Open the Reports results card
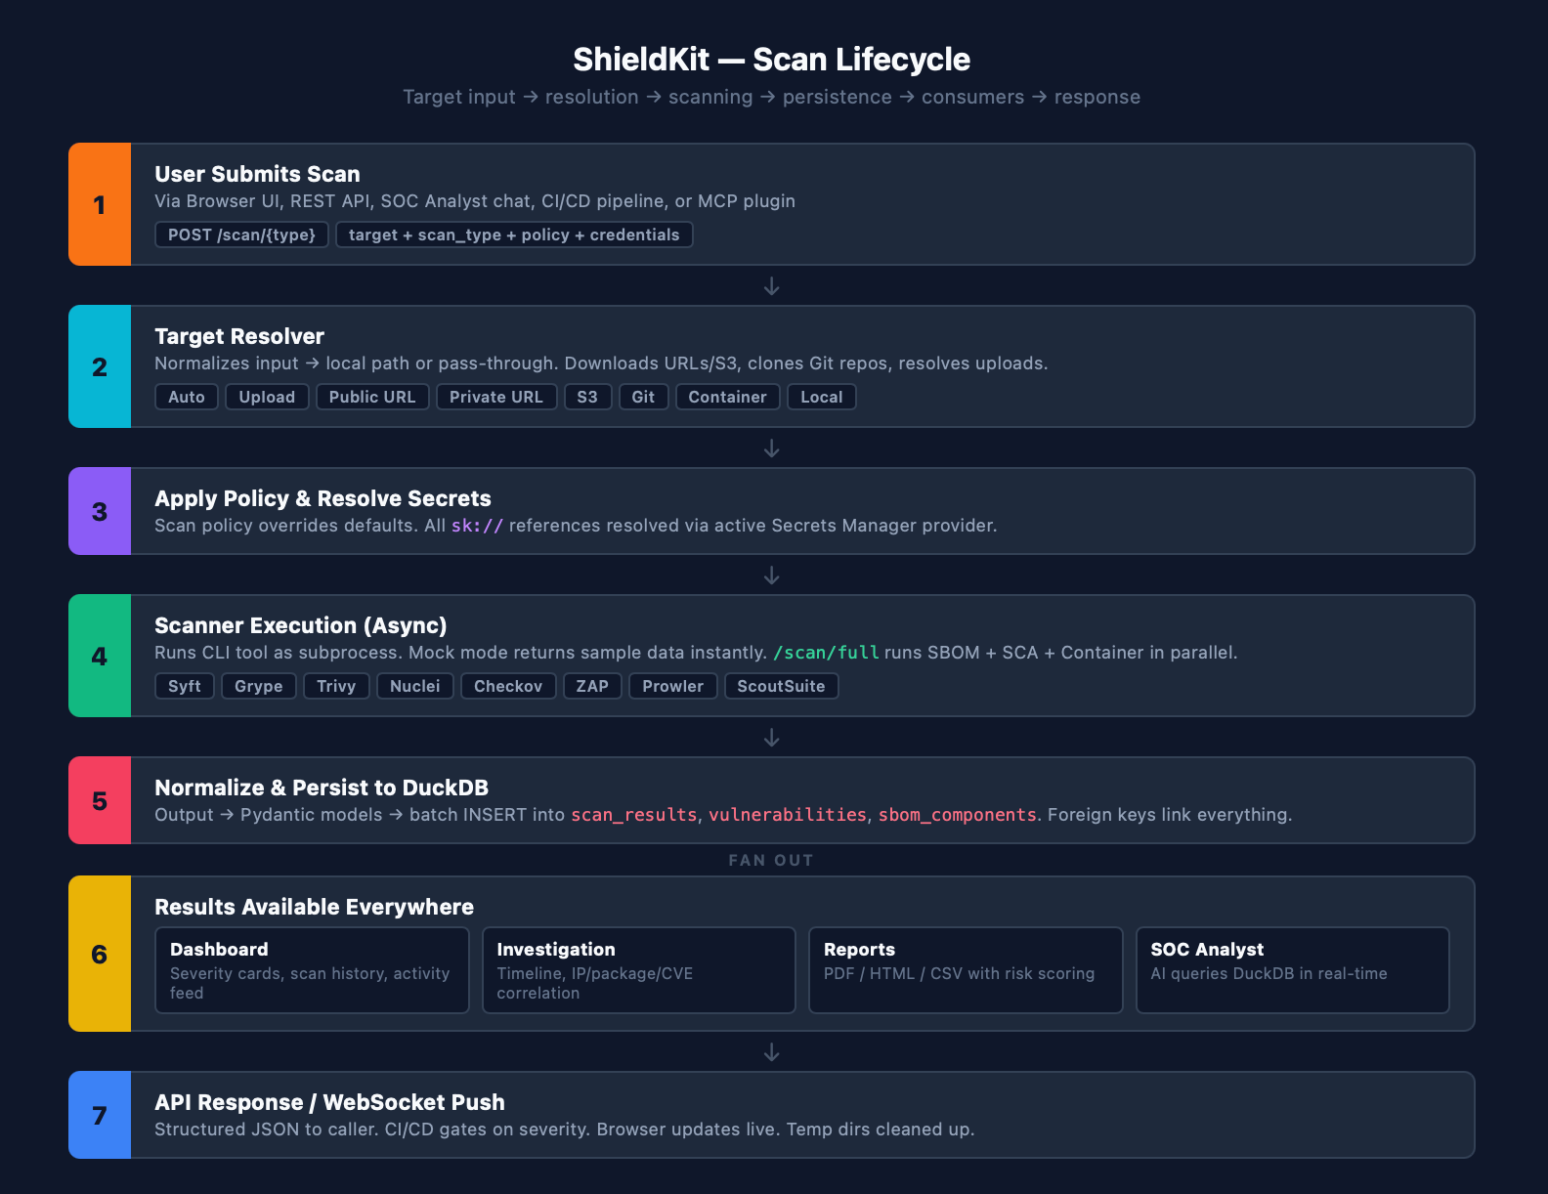Screen dimensions: 1548x1194 coord(965,970)
